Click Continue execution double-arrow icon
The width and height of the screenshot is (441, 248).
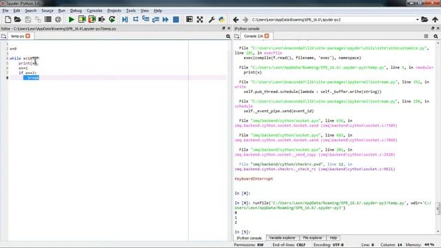[165, 19]
